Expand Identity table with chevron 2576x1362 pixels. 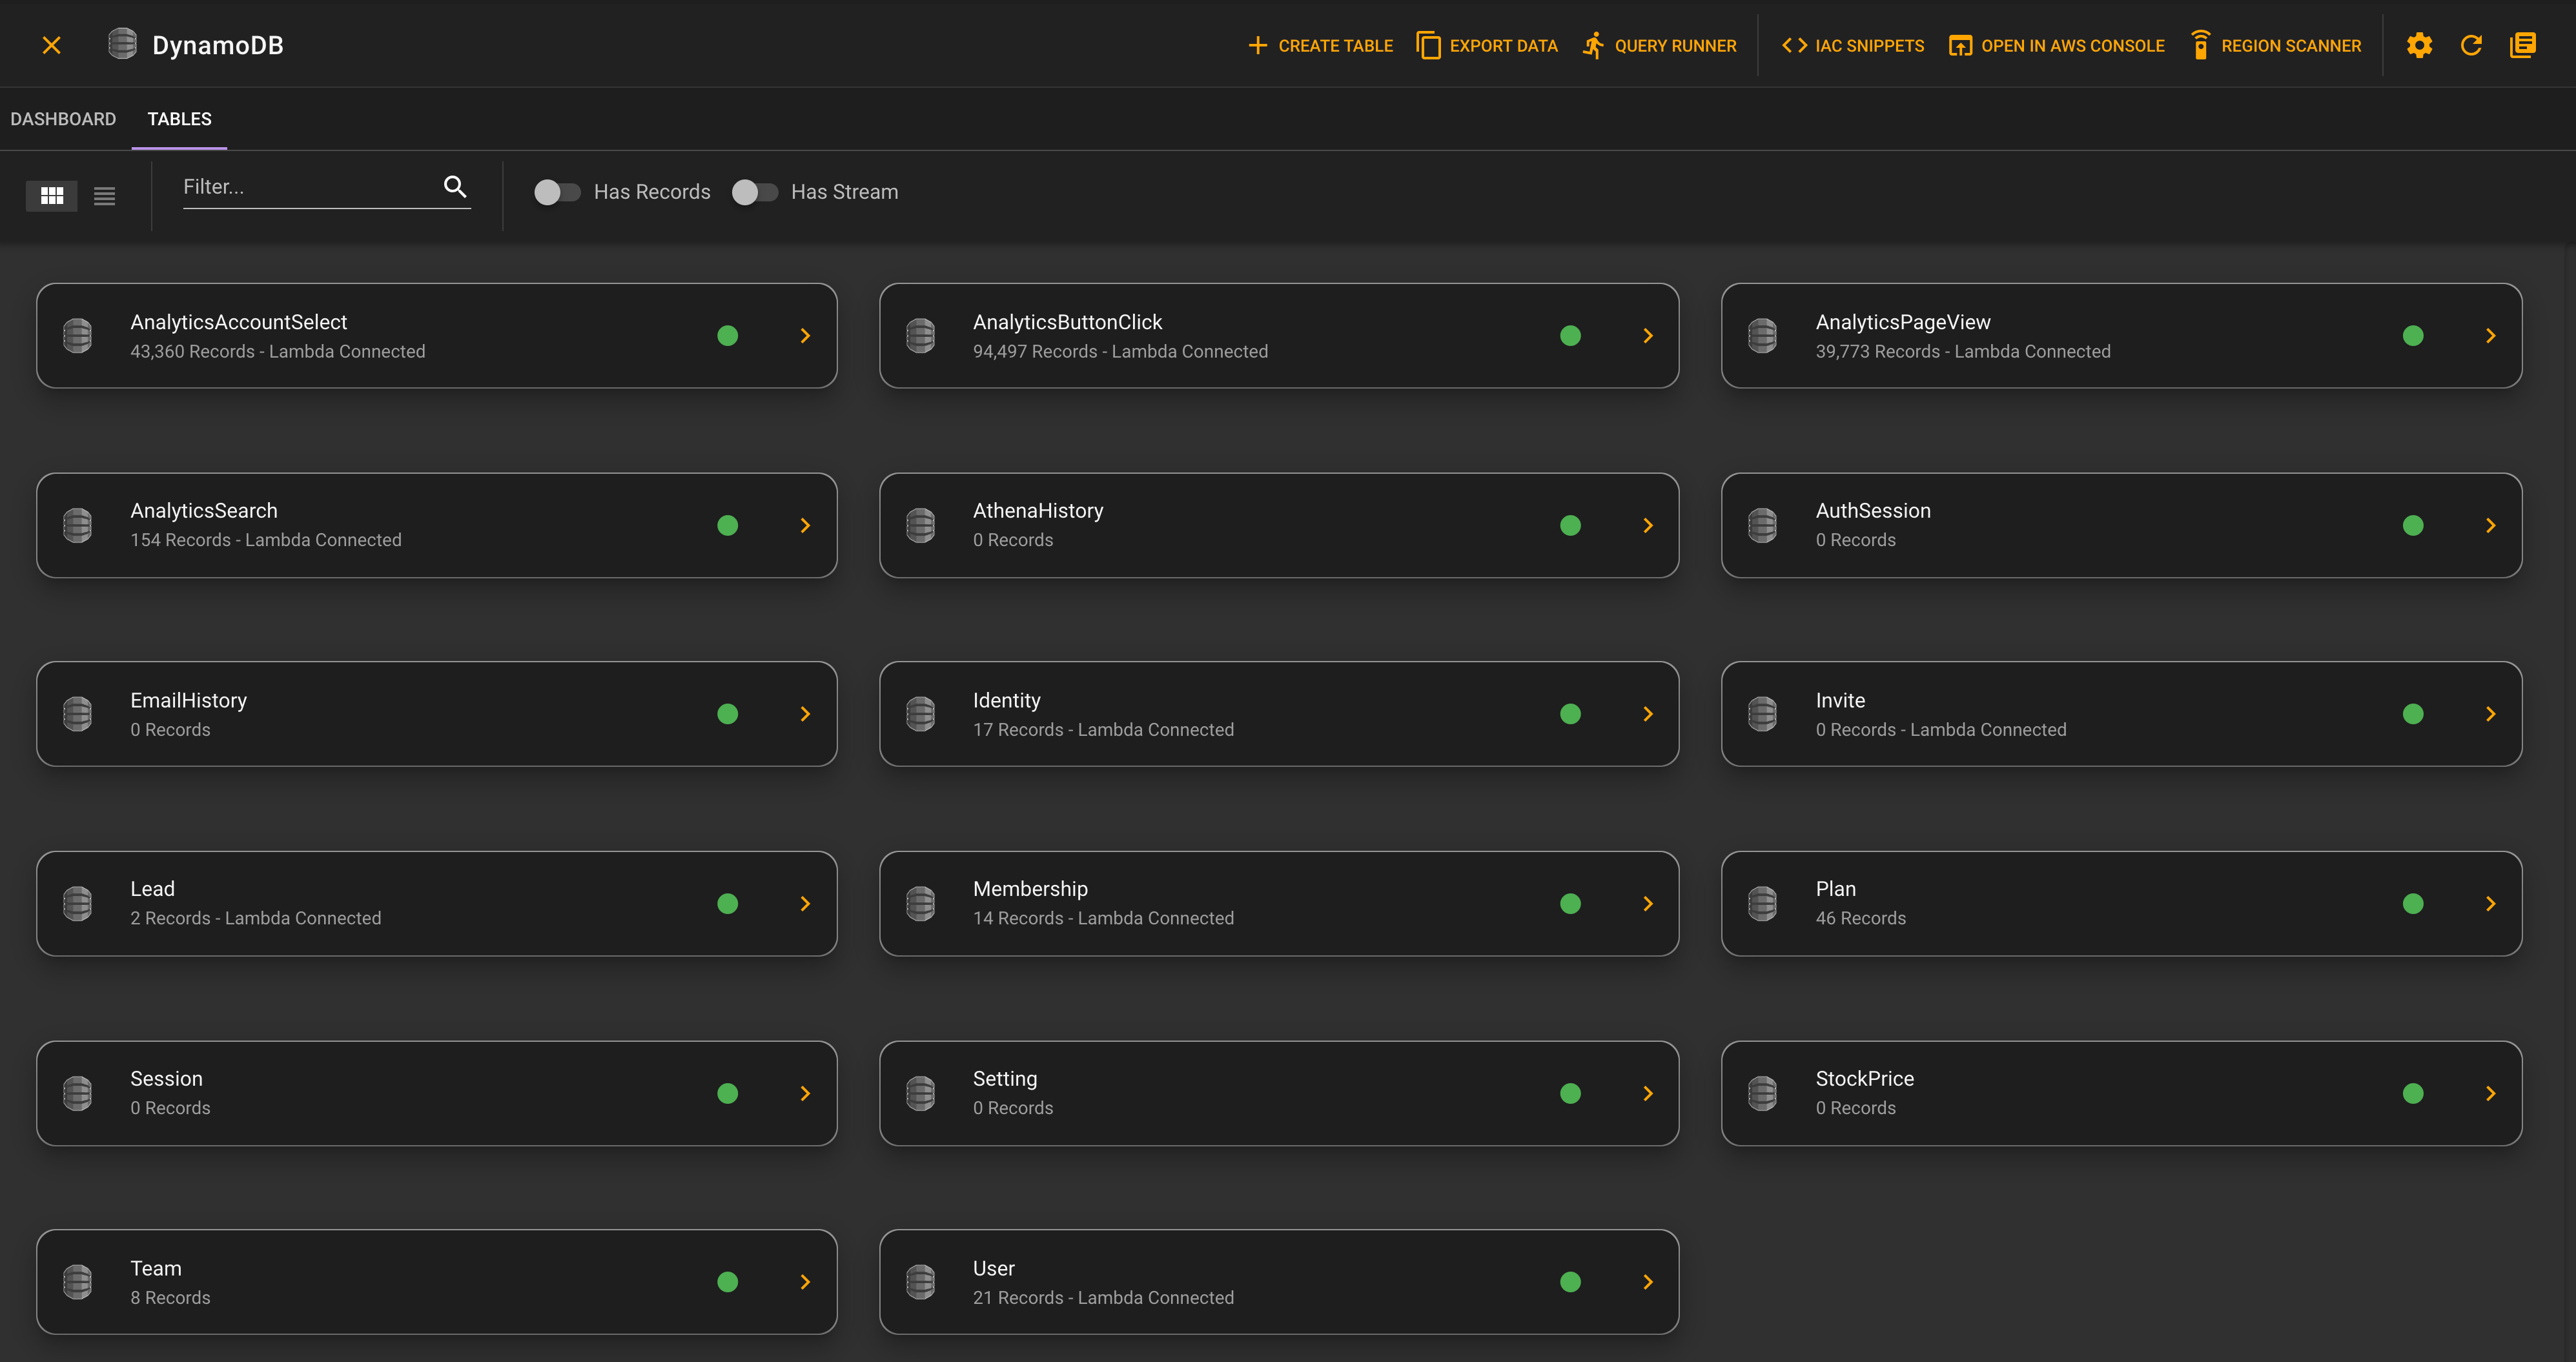click(x=1648, y=714)
